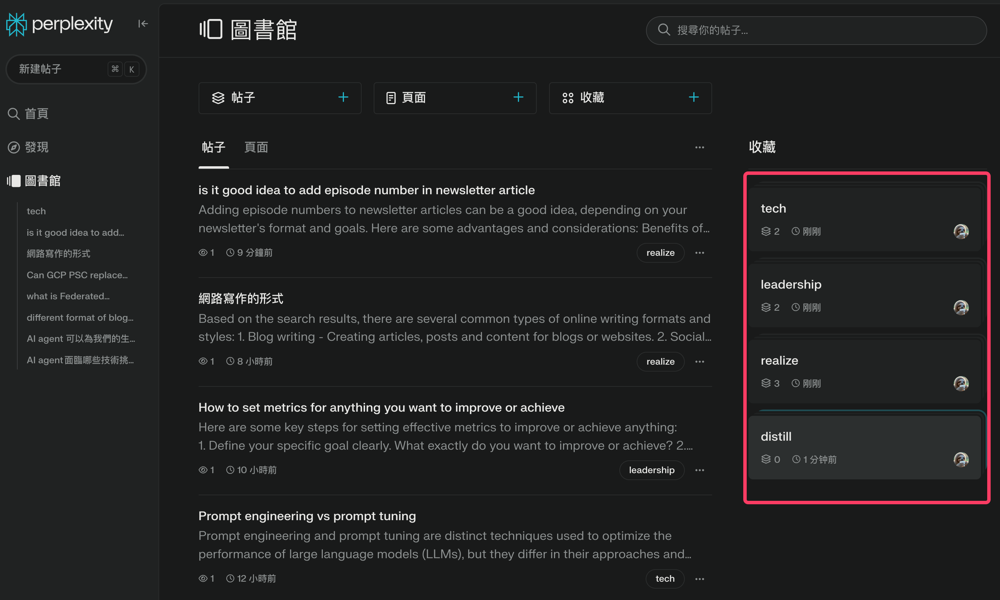1000x600 pixels.
Task: Open 發現 compass icon in sidebar
Action: [x=14, y=148]
